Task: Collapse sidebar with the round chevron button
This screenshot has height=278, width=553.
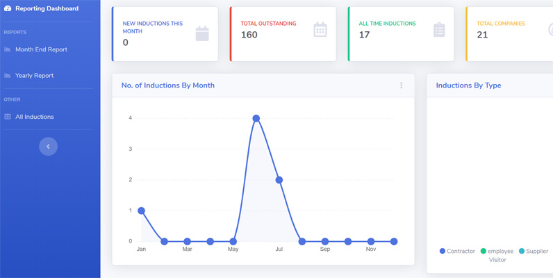Action: pos(49,147)
